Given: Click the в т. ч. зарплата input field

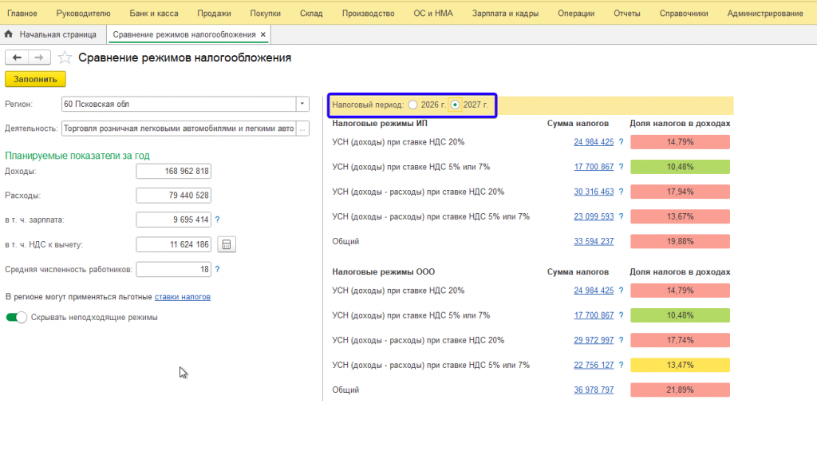Looking at the screenshot, I should coord(173,220).
